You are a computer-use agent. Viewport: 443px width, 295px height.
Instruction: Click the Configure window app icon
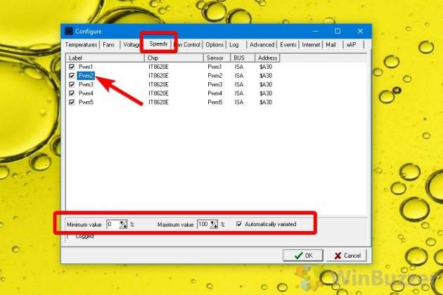point(69,32)
